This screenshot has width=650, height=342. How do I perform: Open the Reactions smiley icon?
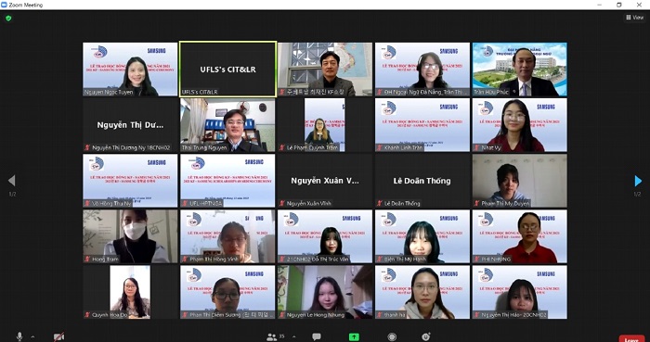(x=425, y=336)
